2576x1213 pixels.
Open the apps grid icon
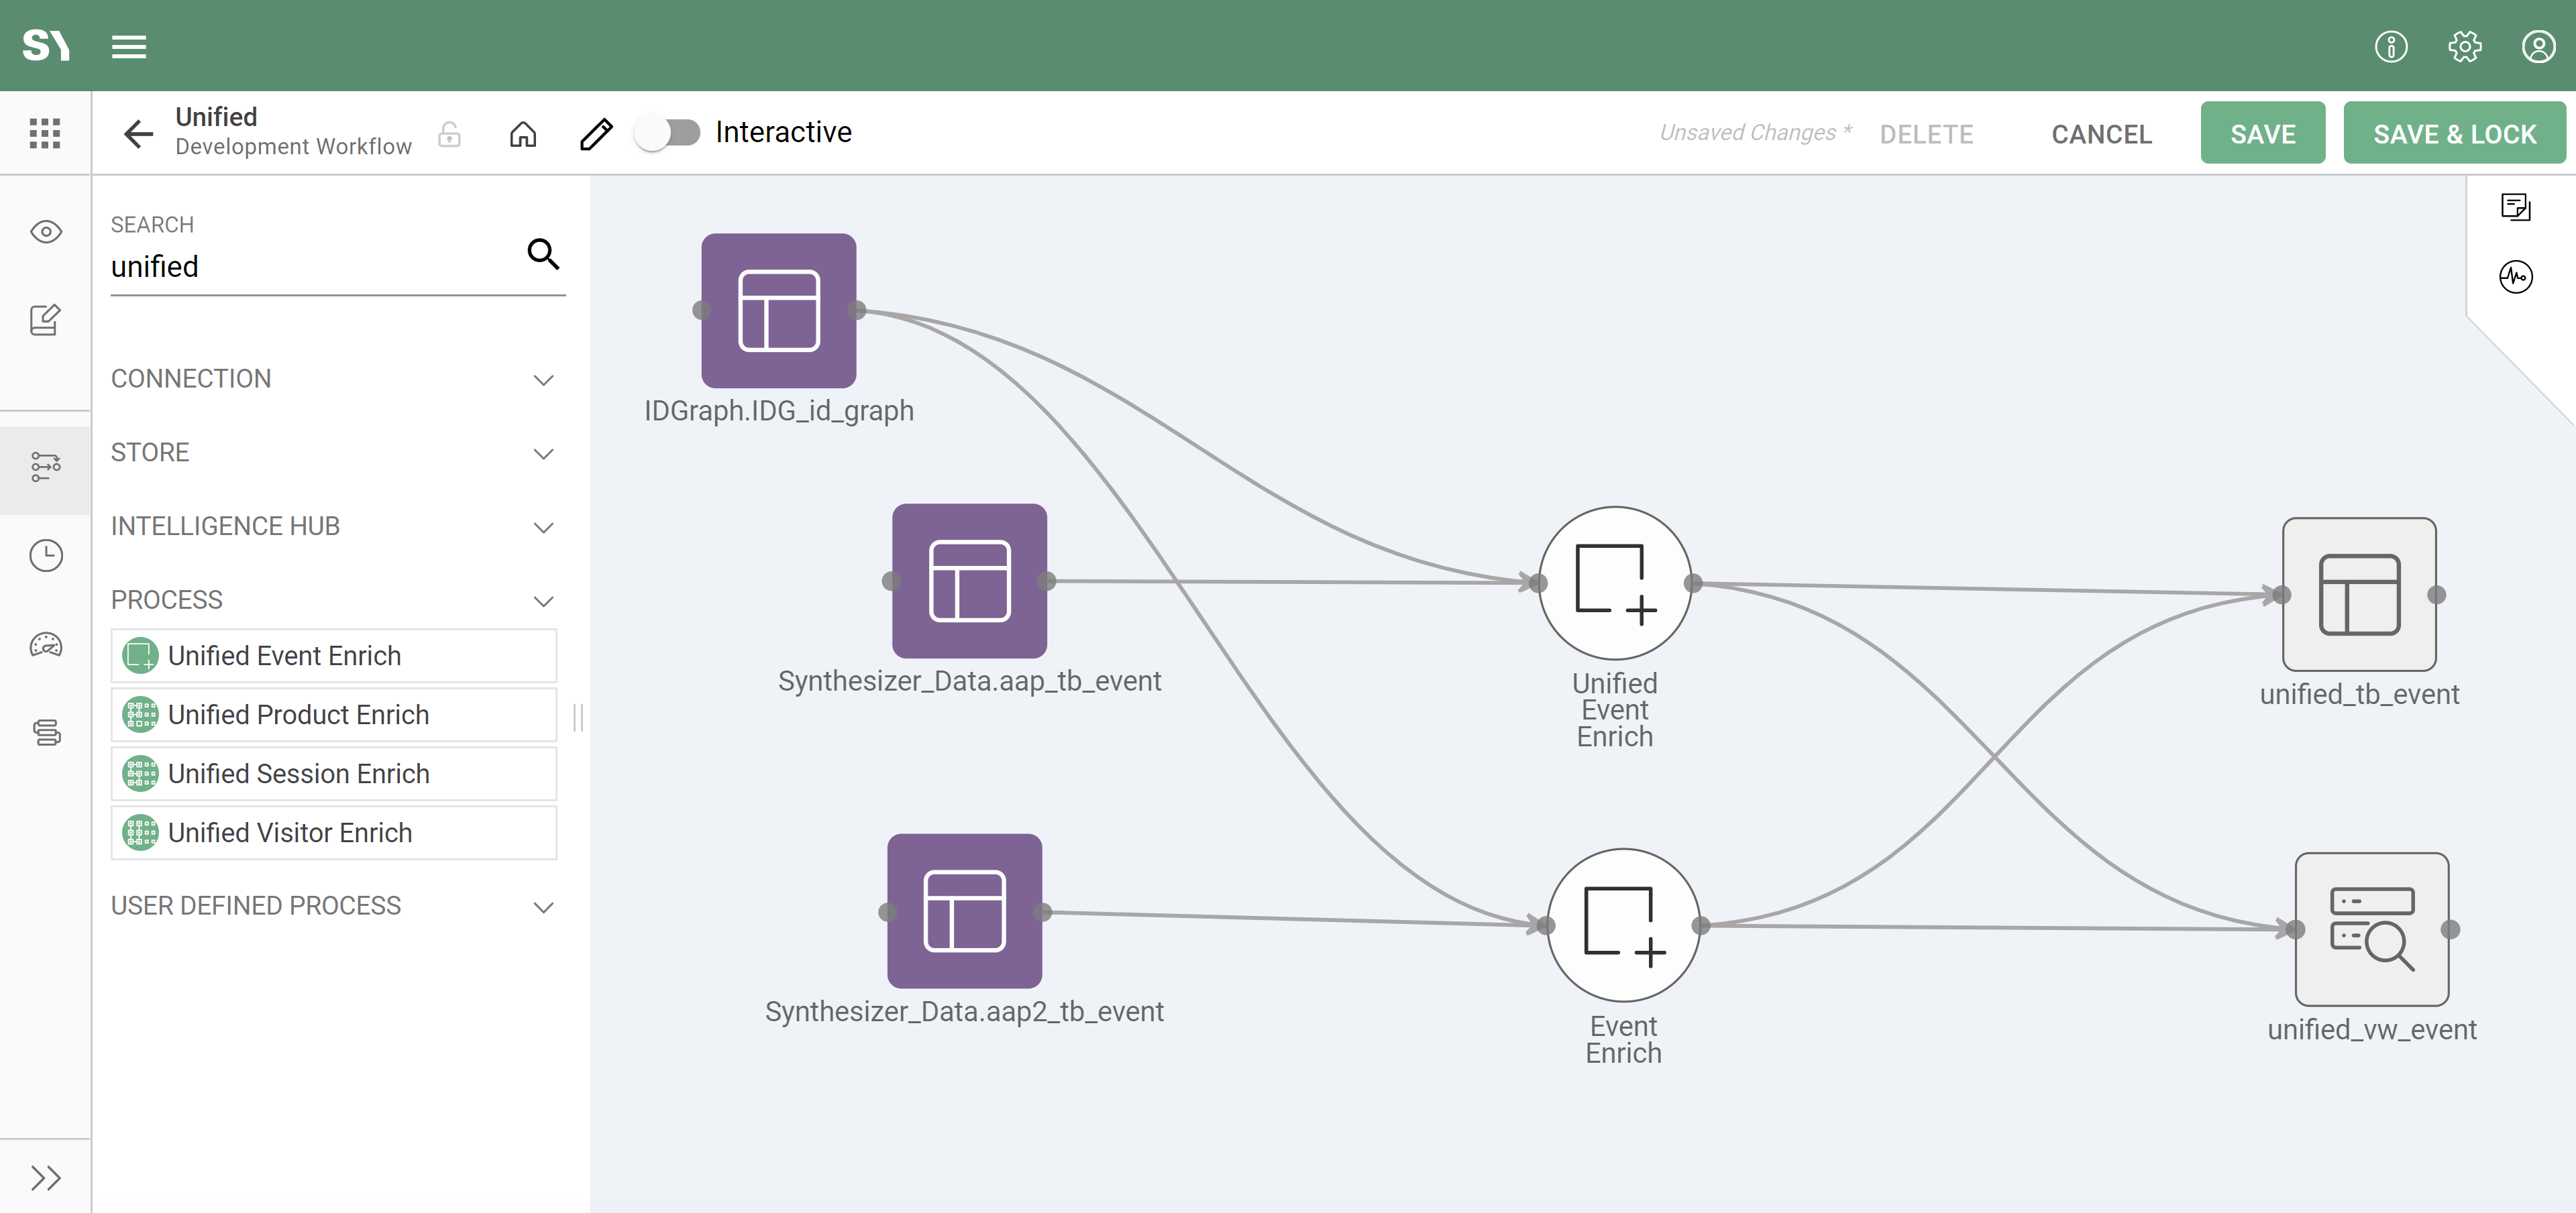(45, 133)
